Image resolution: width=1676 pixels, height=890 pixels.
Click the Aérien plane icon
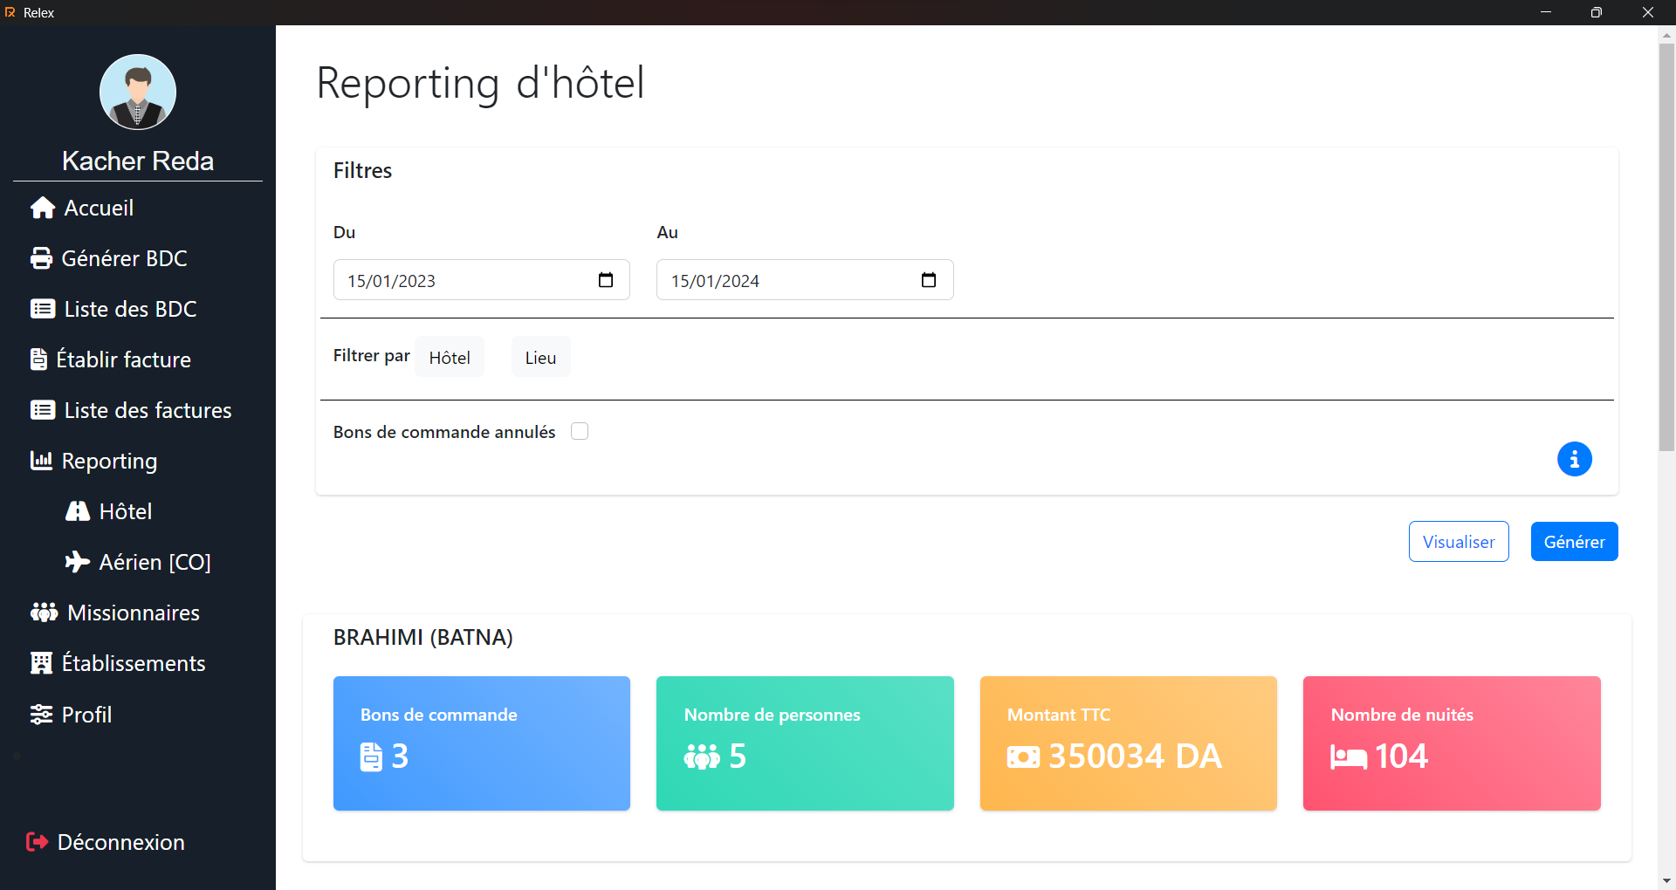[78, 562]
